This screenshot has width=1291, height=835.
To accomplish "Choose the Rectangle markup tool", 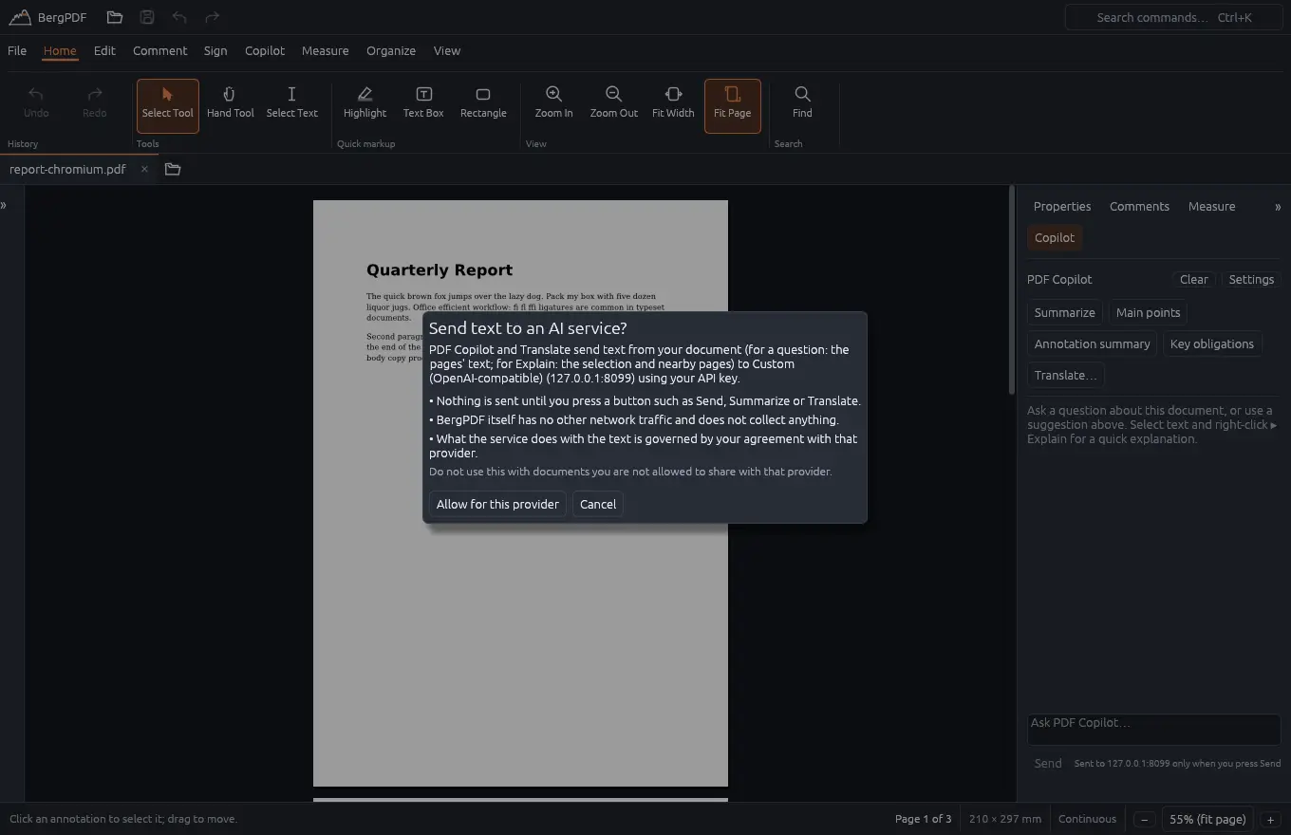I will (x=483, y=105).
